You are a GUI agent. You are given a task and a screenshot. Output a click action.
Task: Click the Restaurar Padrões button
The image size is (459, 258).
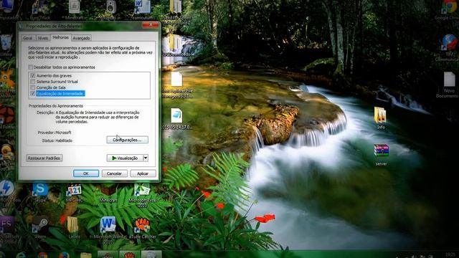[44, 158]
